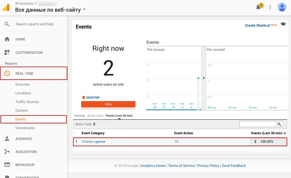Open the Все данные по веб-сайту view dropdown
The image size is (291, 178).
(50, 10)
